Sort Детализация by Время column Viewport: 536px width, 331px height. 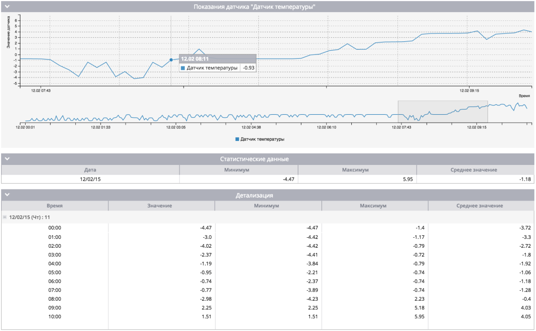click(54, 206)
